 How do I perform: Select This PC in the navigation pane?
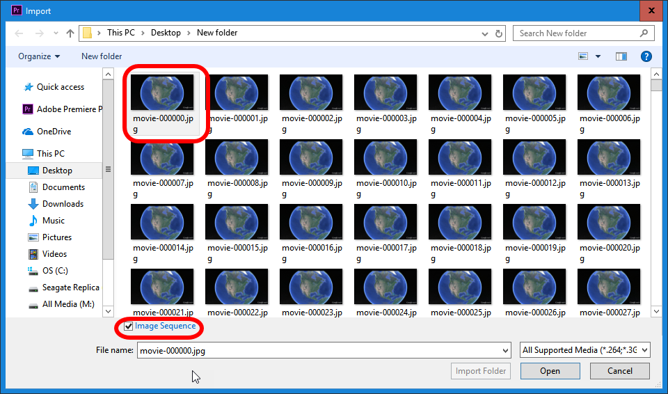43,154
